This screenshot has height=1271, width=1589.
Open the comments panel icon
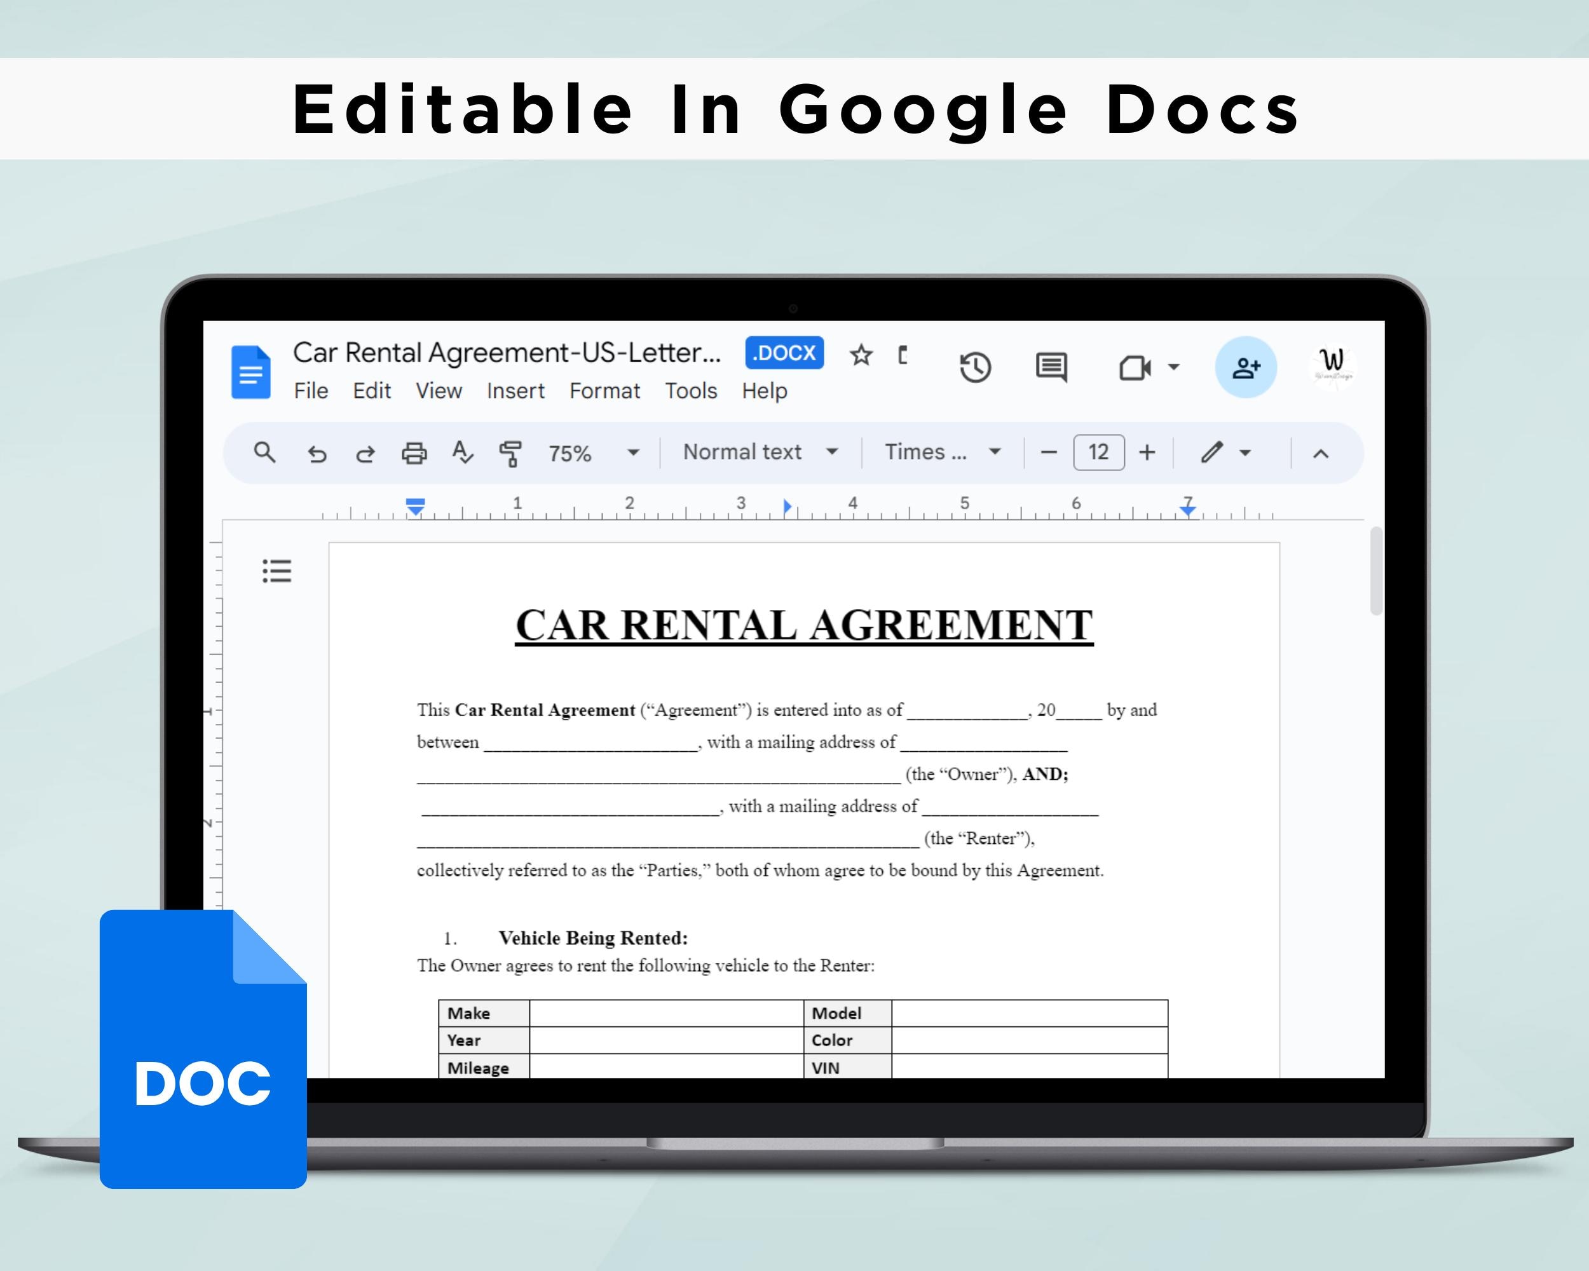[1053, 366]
